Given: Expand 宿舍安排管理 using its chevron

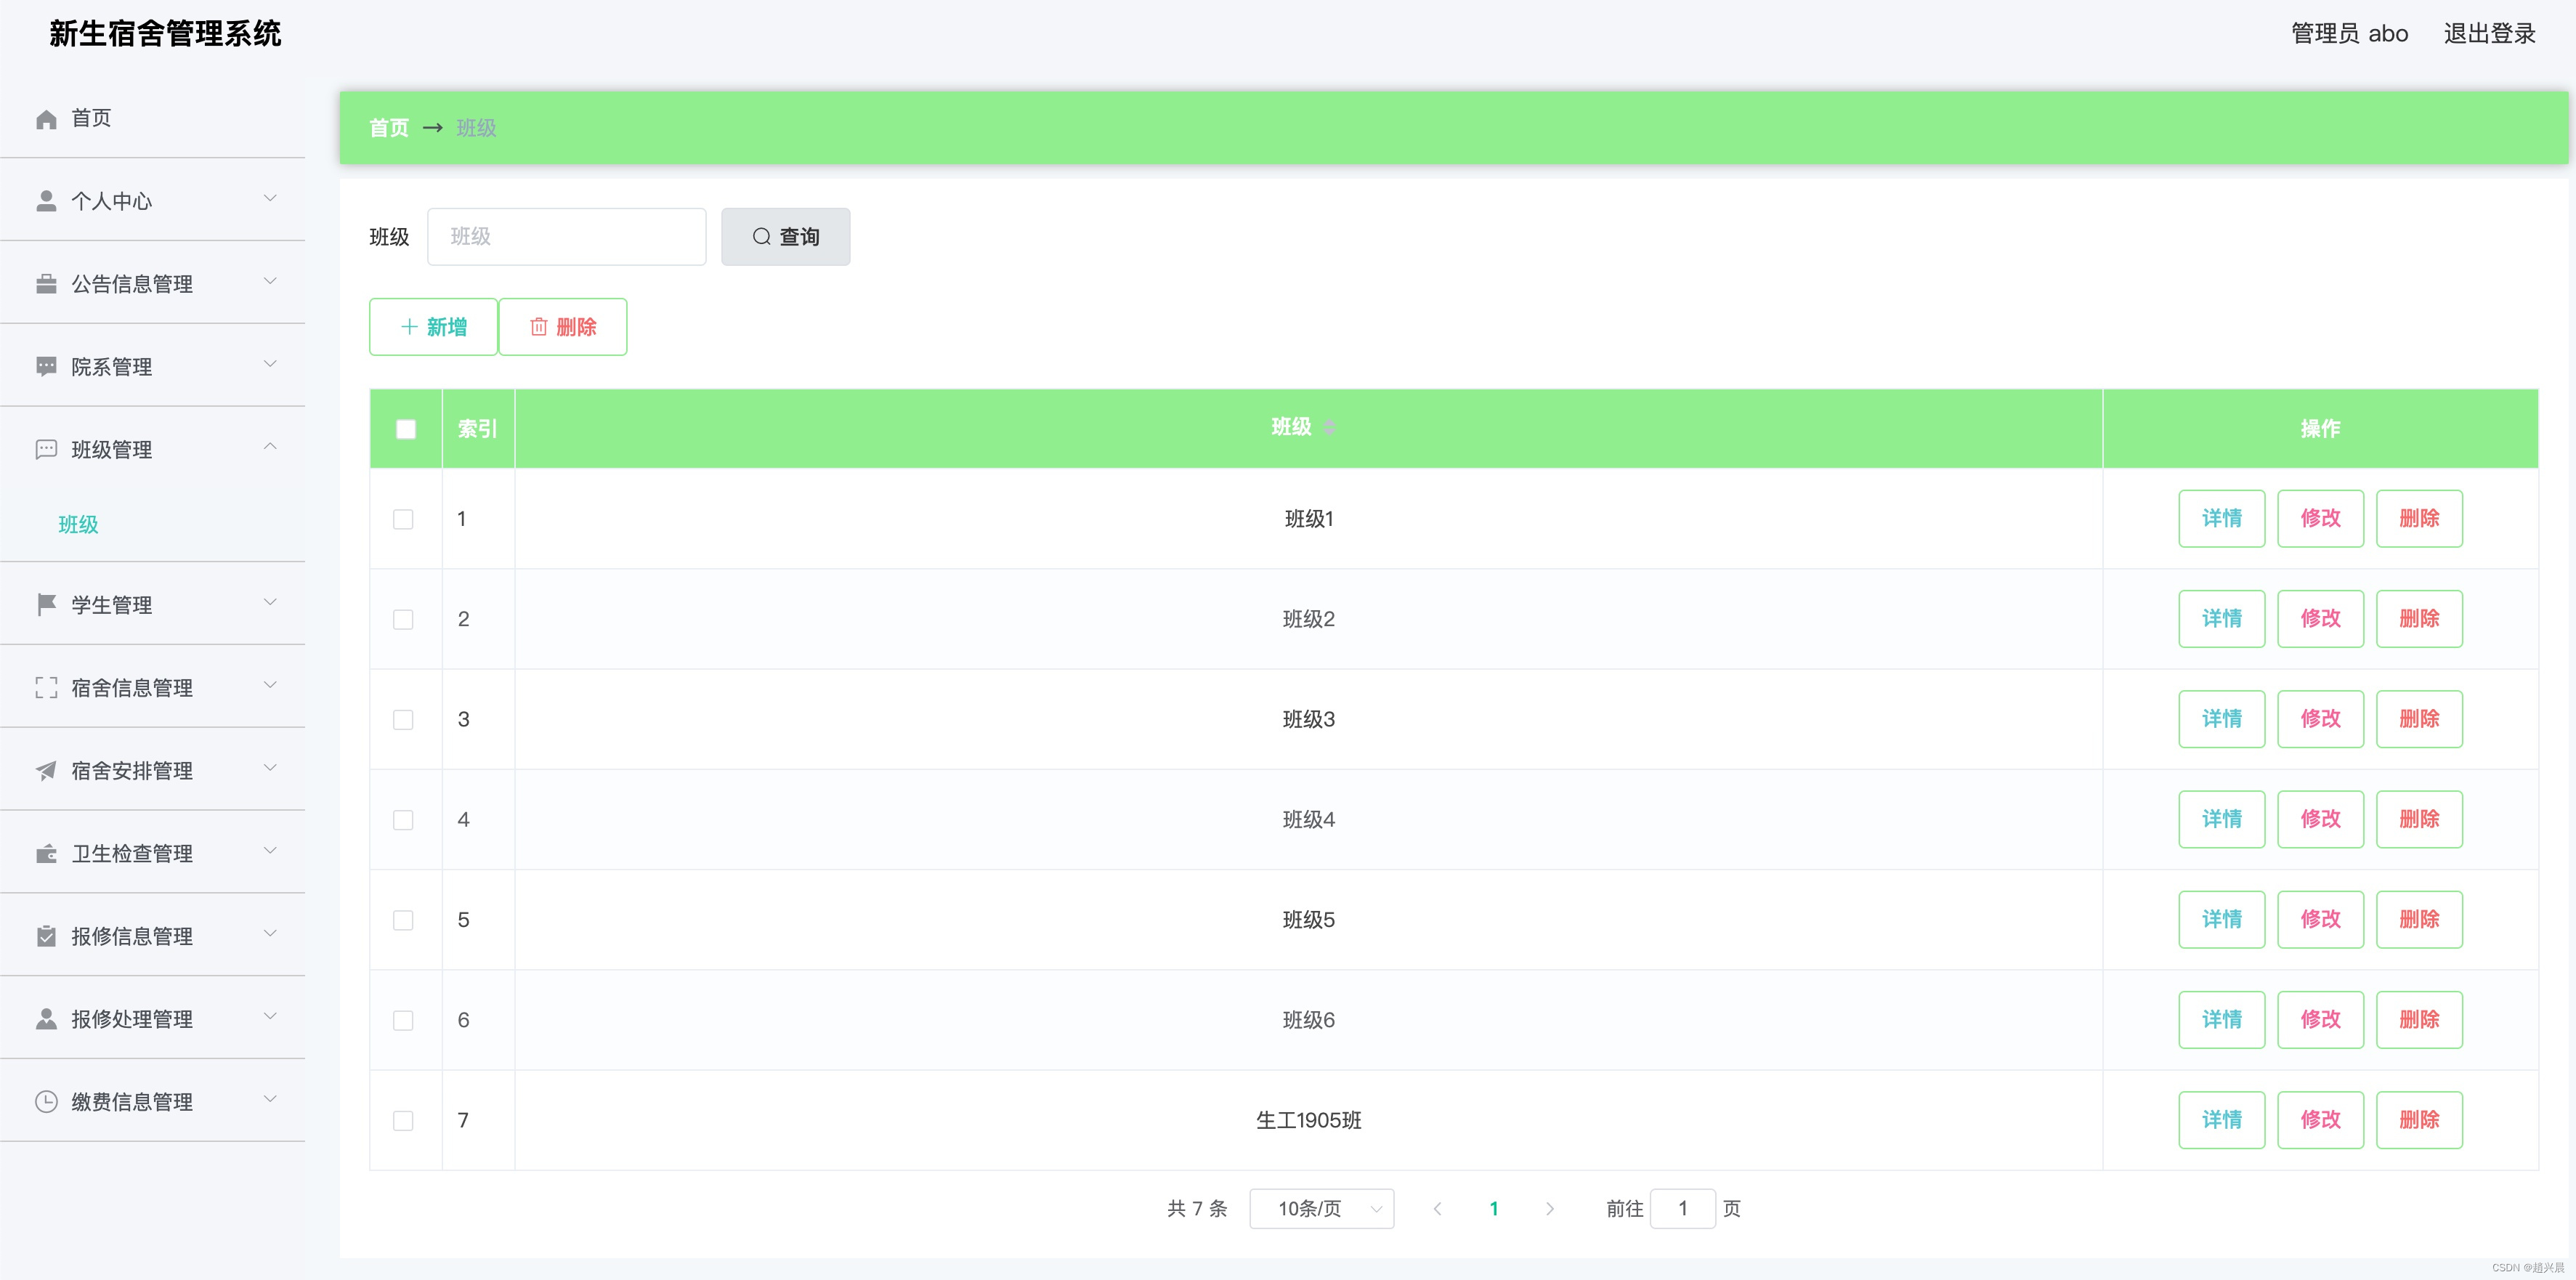Looking at the screenshot, I should coord(270,768).
